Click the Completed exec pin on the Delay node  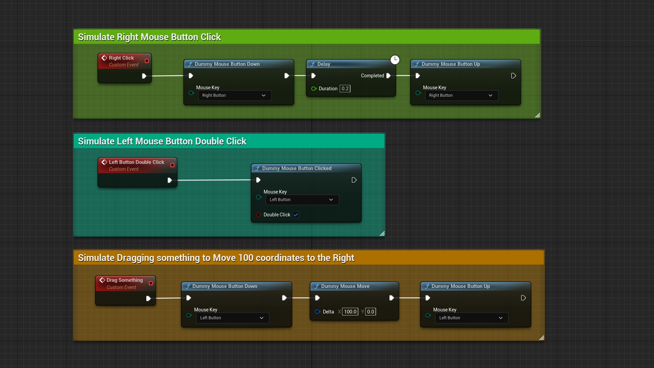(x=389, y=76)
